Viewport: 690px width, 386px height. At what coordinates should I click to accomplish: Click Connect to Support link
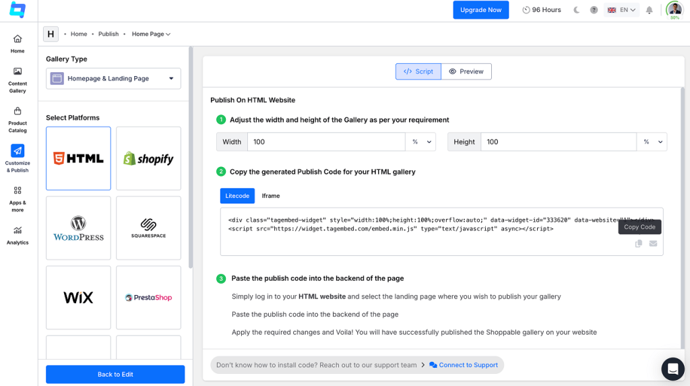click(464, 365)
